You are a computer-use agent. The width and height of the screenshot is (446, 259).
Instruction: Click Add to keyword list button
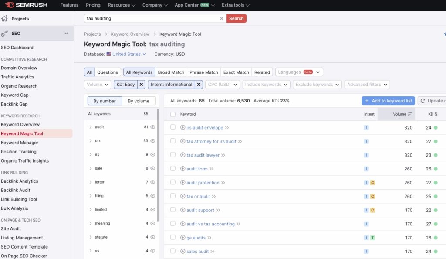coord(388,101)
